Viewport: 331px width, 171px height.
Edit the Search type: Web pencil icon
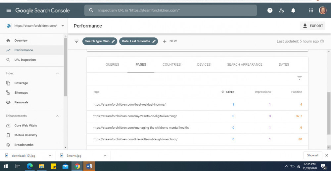[x=113, y=41]
